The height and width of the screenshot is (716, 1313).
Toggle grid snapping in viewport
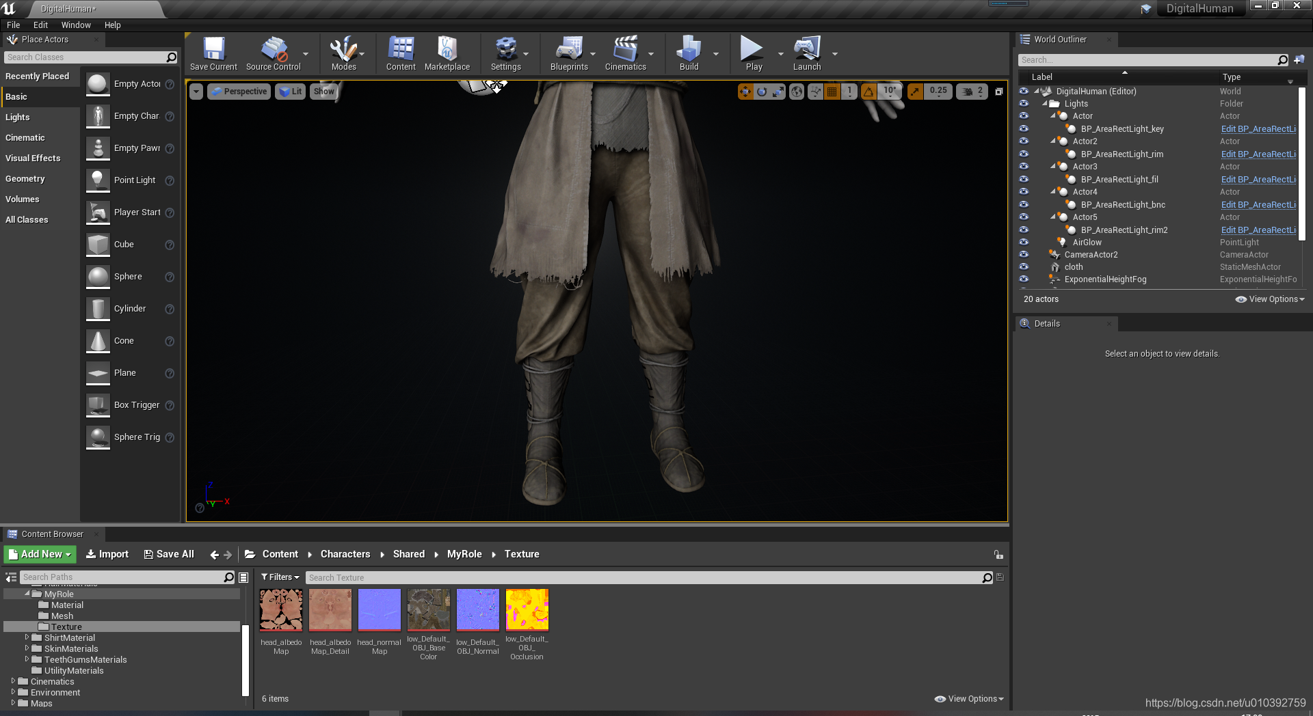832,92
